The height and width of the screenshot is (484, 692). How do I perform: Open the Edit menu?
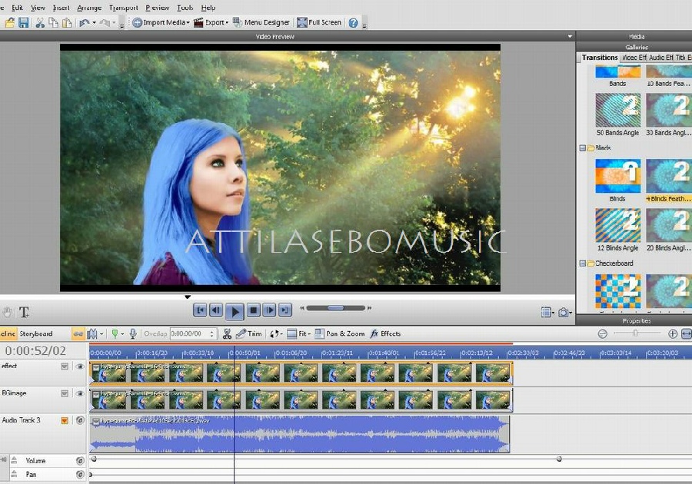pos(17,8)
